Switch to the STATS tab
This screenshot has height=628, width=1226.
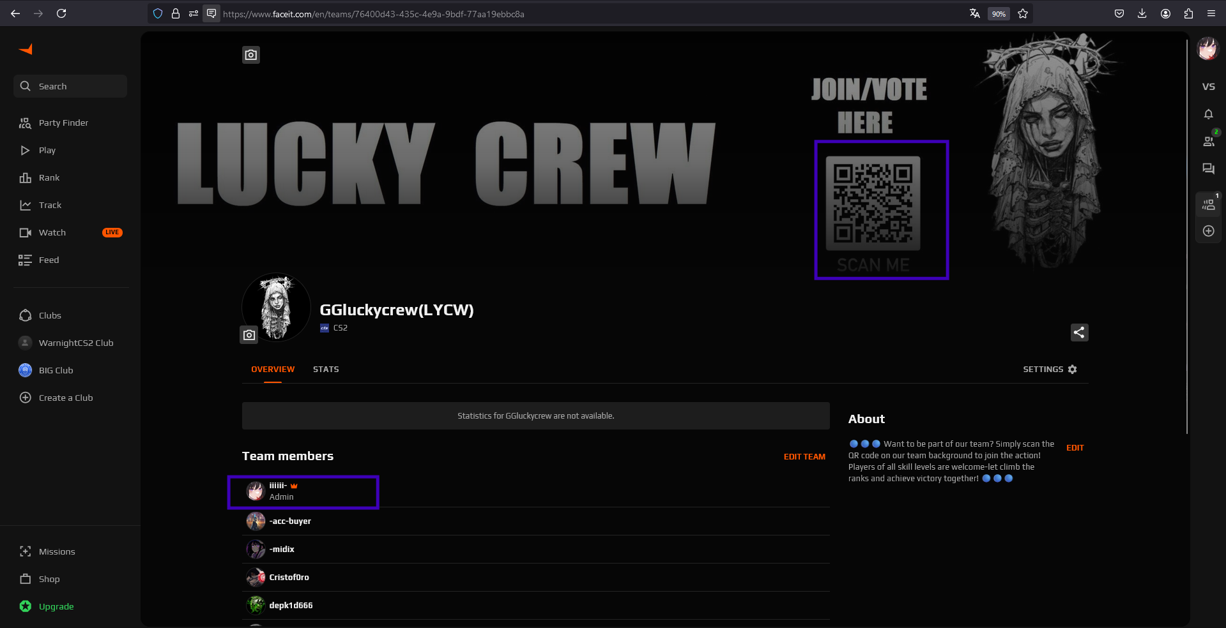click(326, 370)
